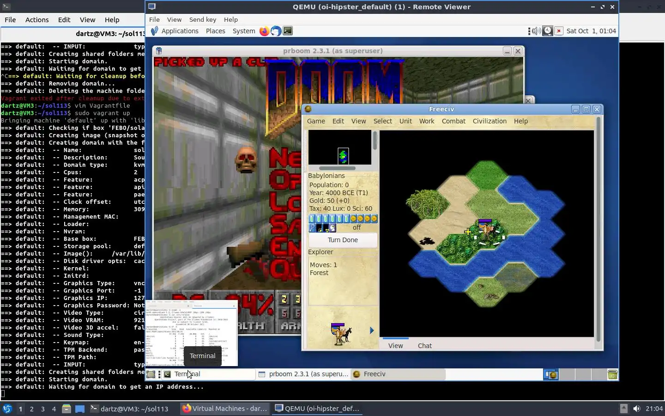This screenshot has height=416, width=665.
Task: Open the host file manager panel icon
Action: pos(66,409)
